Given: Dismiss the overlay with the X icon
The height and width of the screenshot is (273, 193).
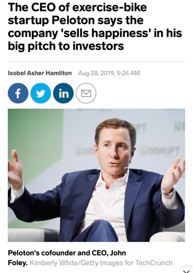Looking at the screenshot, I should coord(186,271).
